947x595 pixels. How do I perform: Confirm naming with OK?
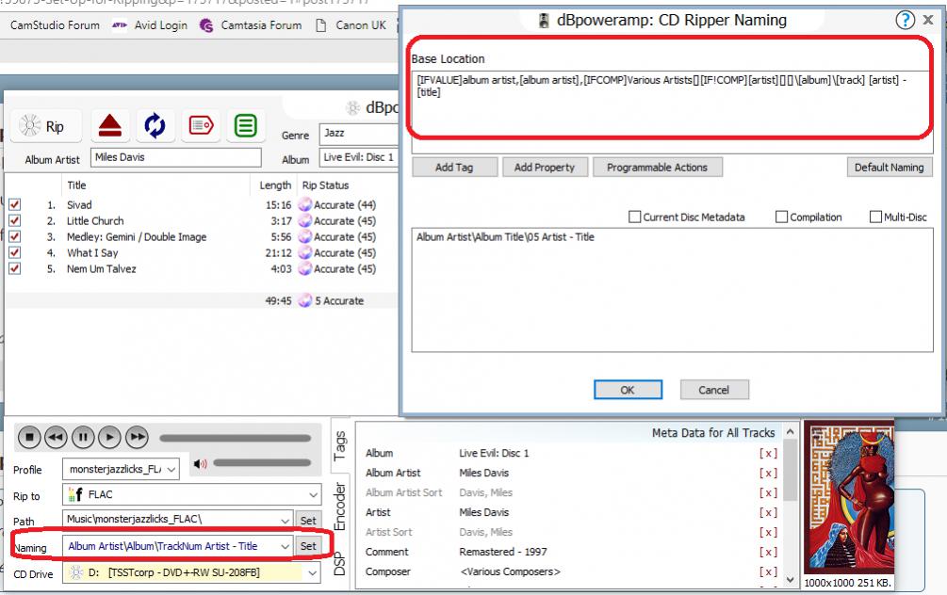pos(628,390)
